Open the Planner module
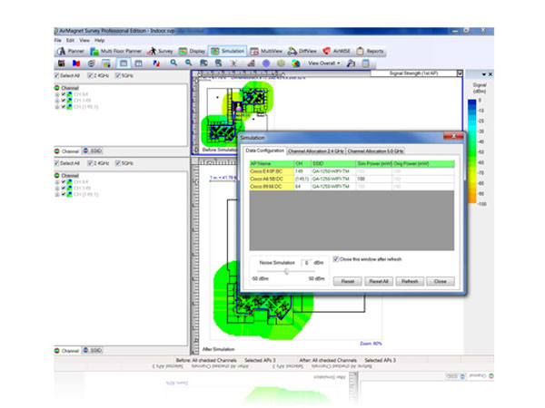Image resolution: width=545 pixels, height=408 pixels. (x=71, y=52)
